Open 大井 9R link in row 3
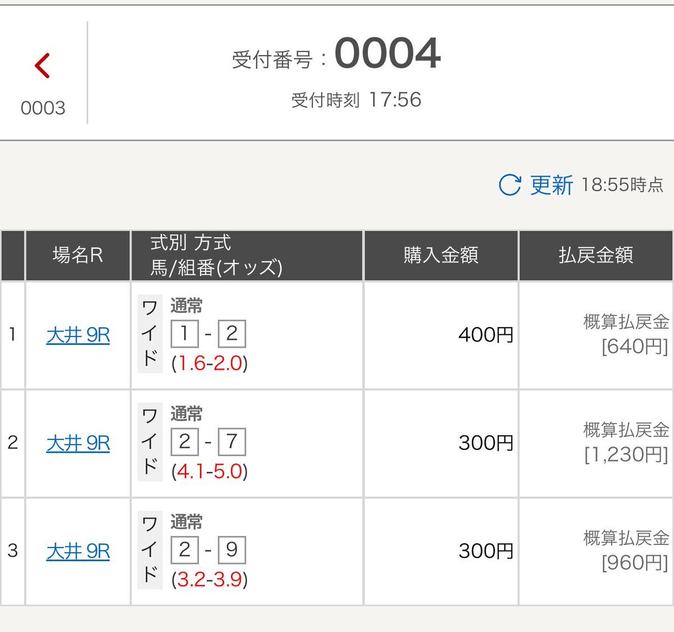The width and height of the screenshot is (674, 632). 78,551
